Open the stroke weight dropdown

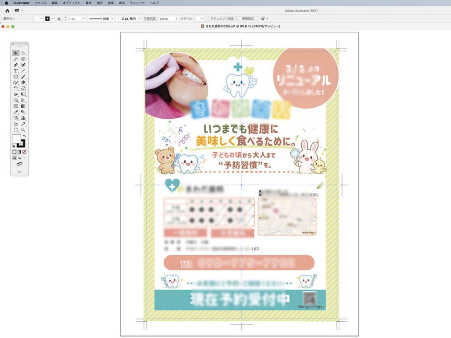coord(84,19)
